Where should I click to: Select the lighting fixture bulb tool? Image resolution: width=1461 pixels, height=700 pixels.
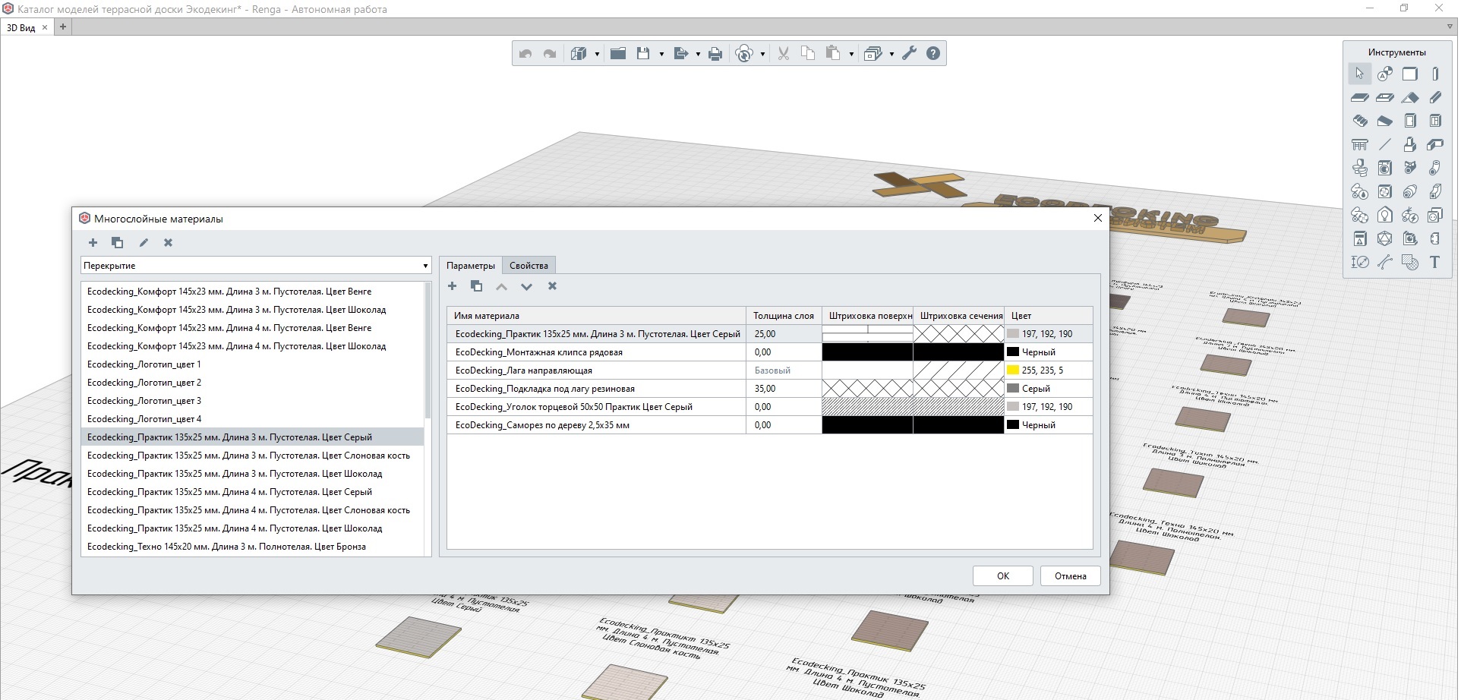(x=1385, y=215)
